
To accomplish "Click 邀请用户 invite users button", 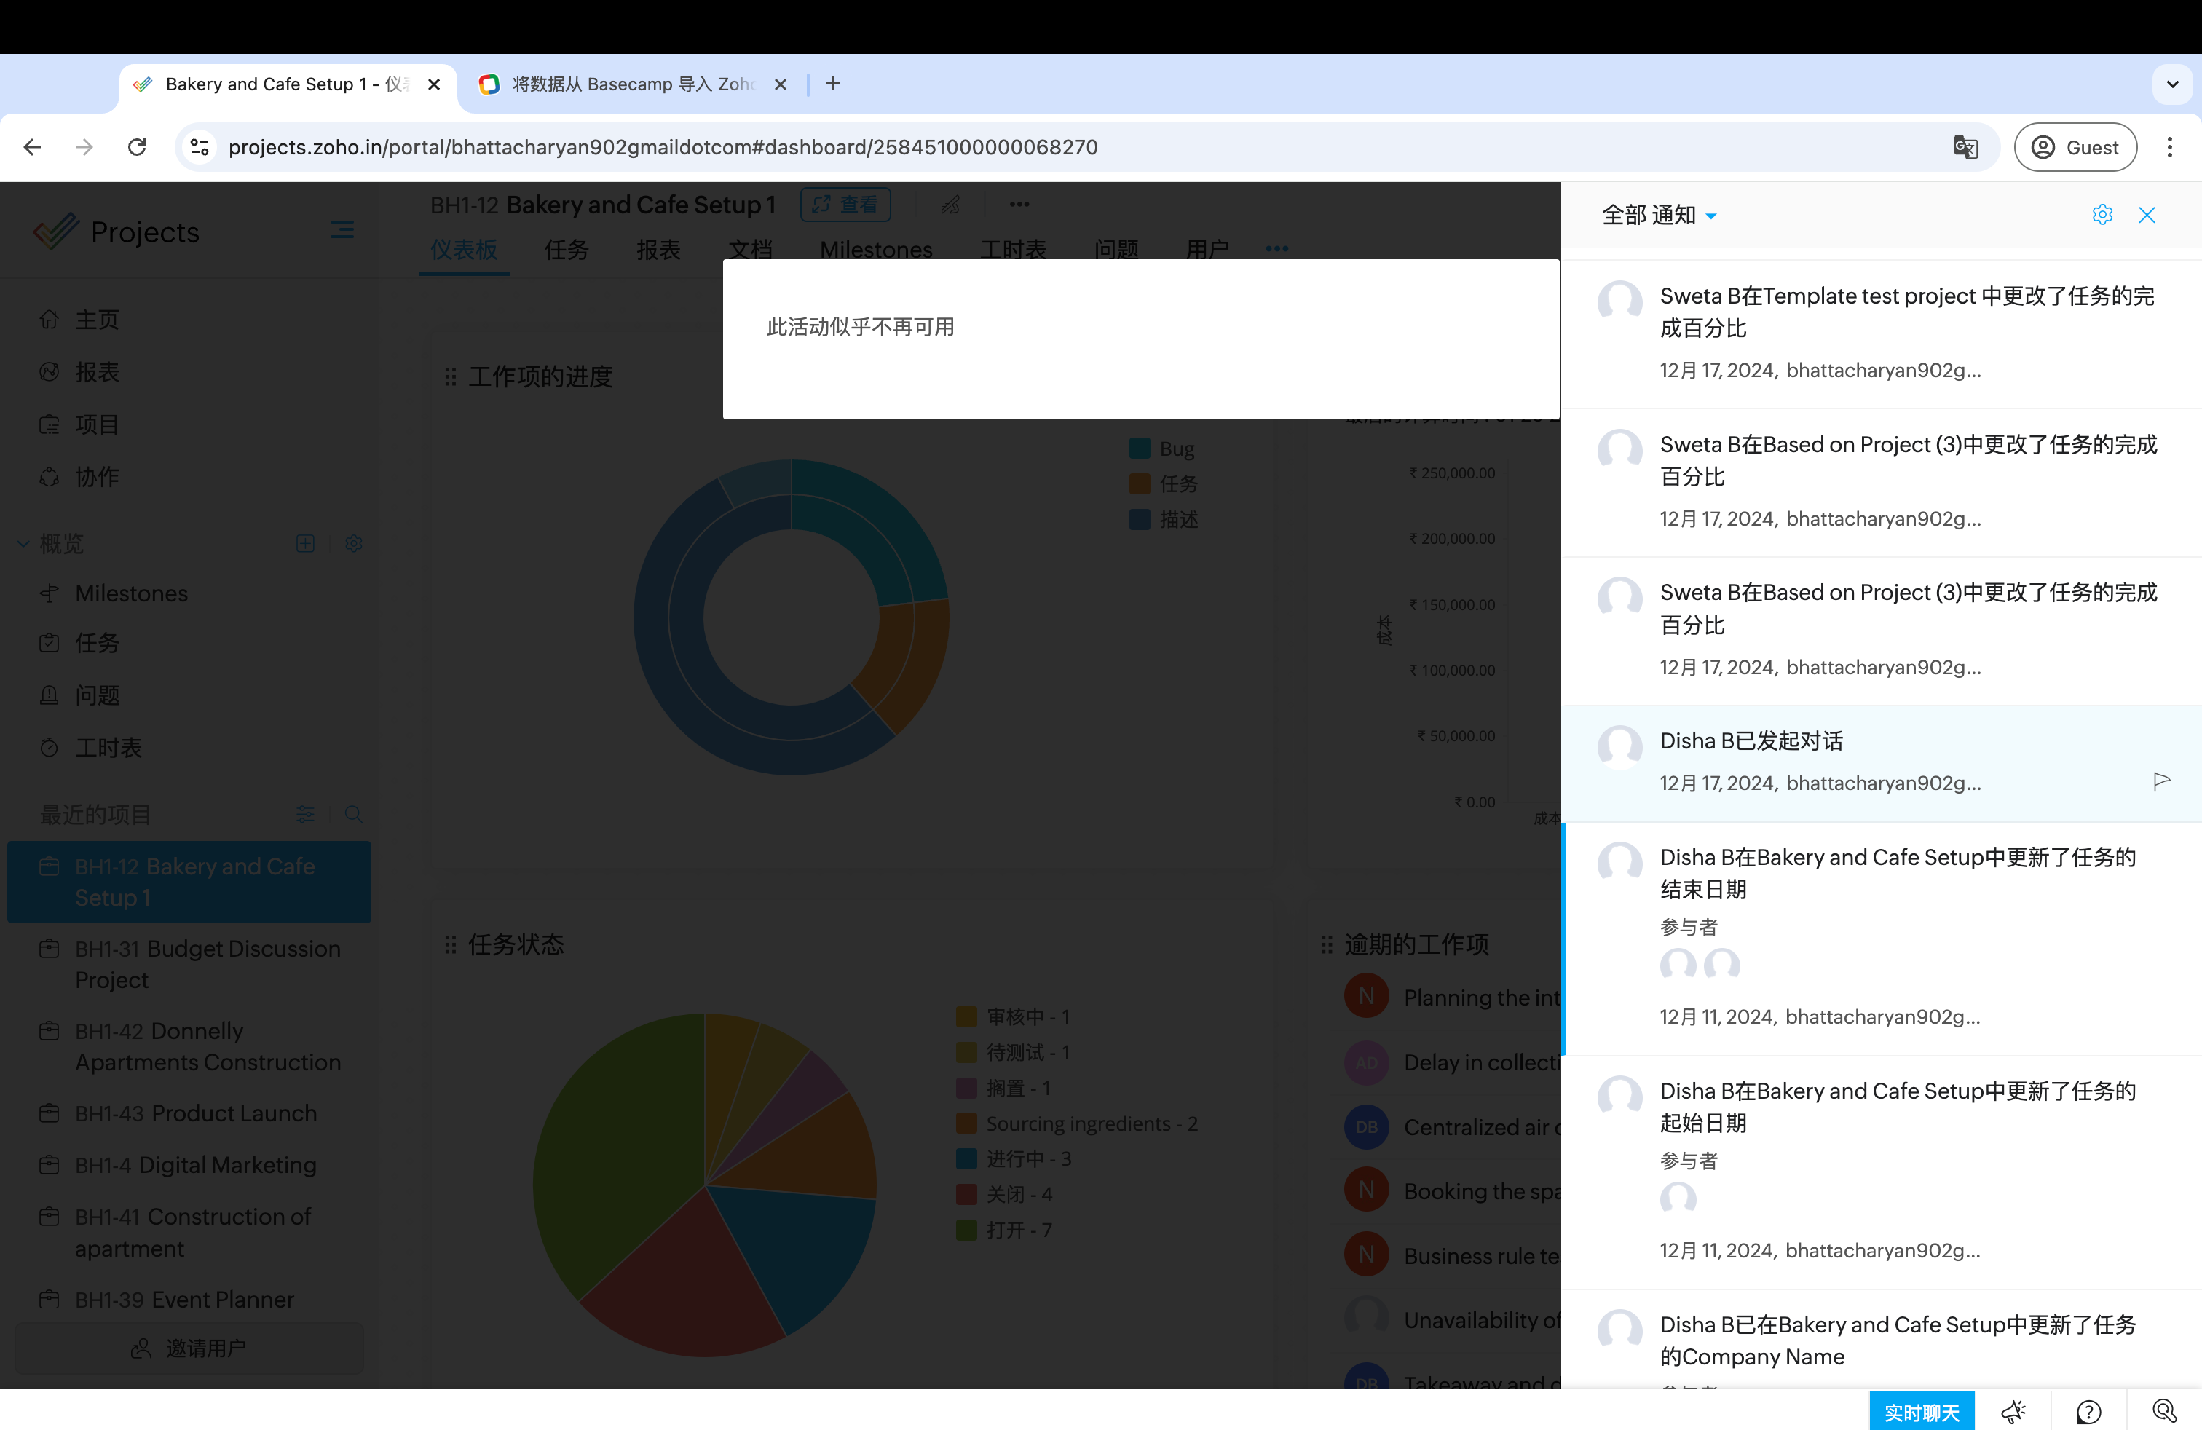I will [x=189, y=1348].
